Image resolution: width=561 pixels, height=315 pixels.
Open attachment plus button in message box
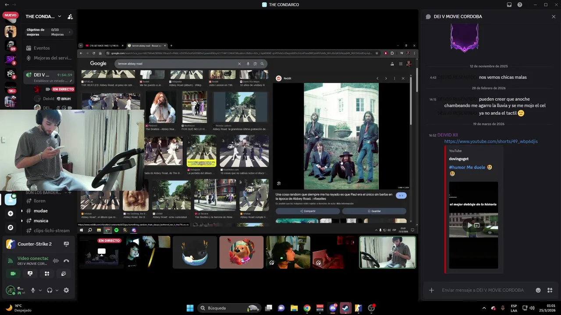(x=432, y=290)
